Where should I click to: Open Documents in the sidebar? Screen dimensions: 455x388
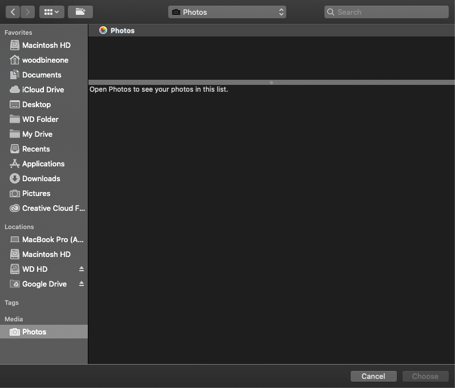coord(44,75)
